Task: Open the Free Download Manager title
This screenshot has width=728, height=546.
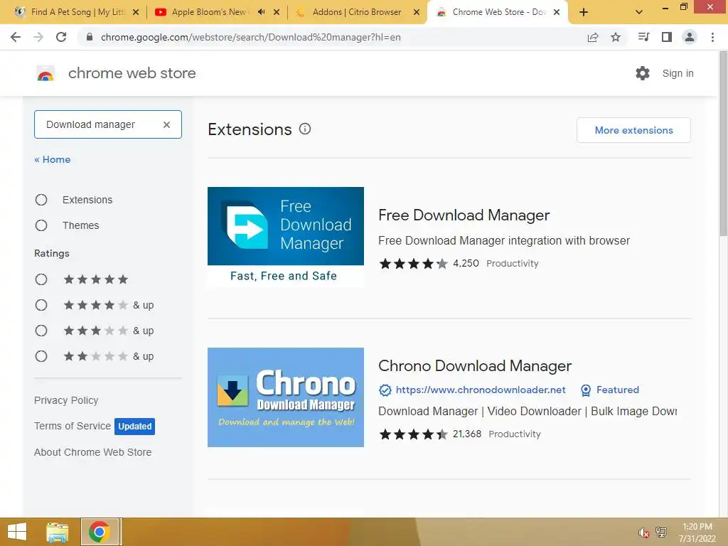Action: (464, 215)
